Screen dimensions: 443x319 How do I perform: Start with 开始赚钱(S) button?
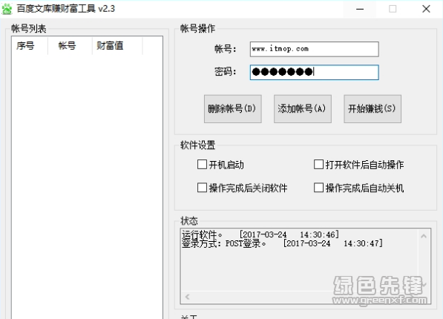372,109
